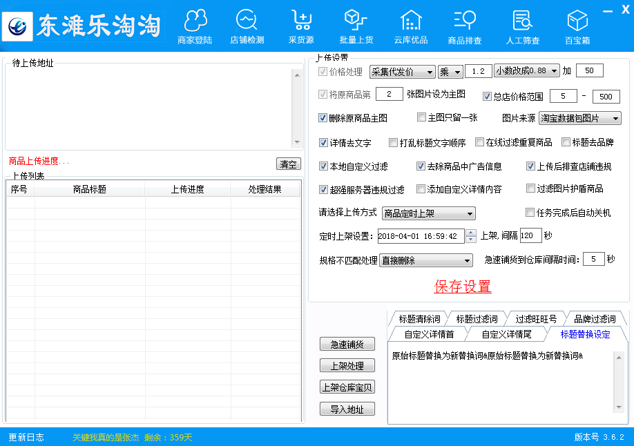The image size is (634, 446).
Task: Click the 定时上架设置 datetime field
Action: pyautogui.click(x=421, y=236)
